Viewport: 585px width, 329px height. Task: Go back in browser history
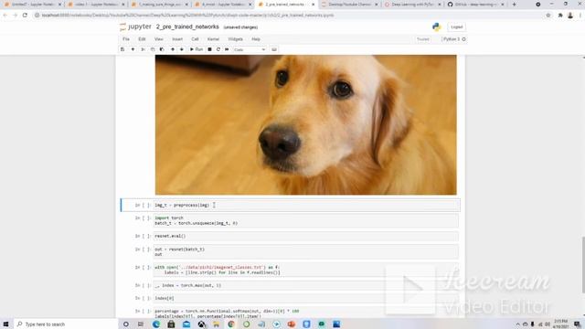[5, 16]
